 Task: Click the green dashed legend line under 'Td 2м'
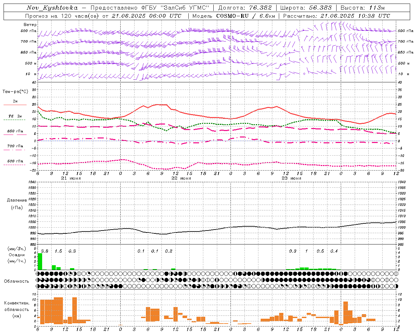14,120
